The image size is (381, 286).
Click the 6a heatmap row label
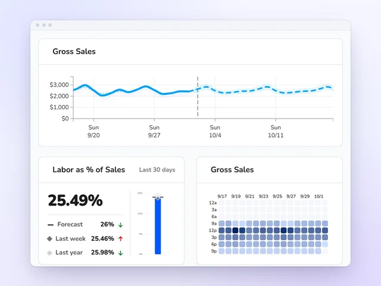[214, 217]
